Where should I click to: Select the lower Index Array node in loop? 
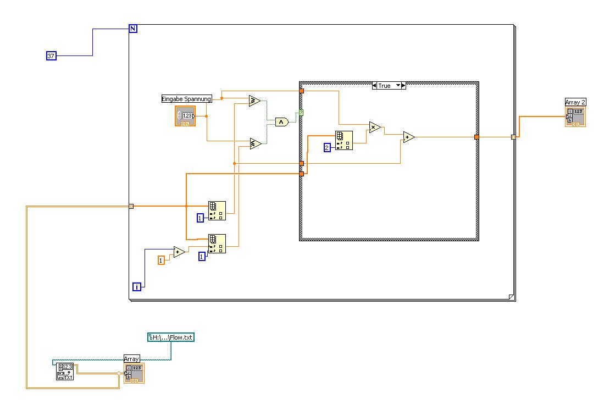pos(217,243)
